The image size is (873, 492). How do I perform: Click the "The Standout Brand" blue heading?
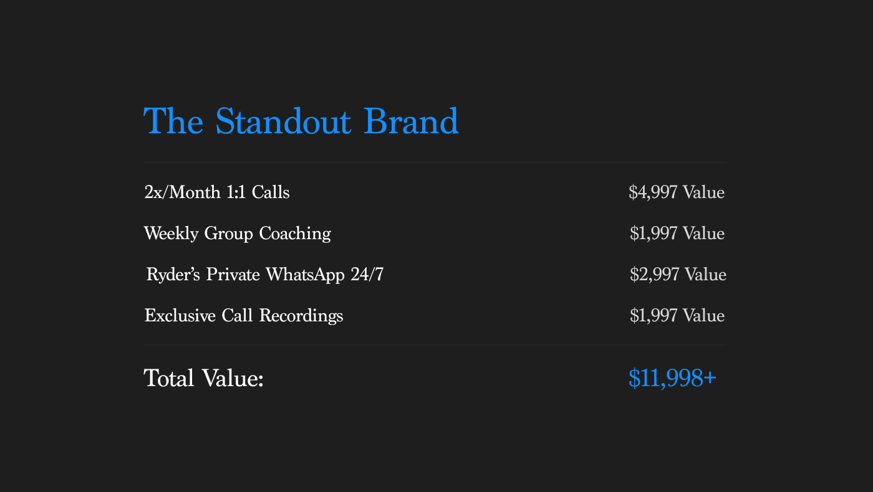click(x=301, y=121)
